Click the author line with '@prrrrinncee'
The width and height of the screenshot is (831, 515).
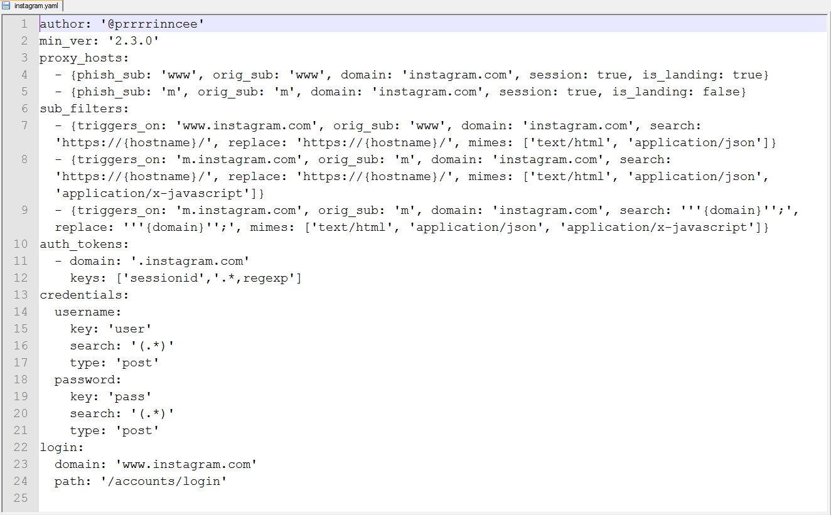122,24
